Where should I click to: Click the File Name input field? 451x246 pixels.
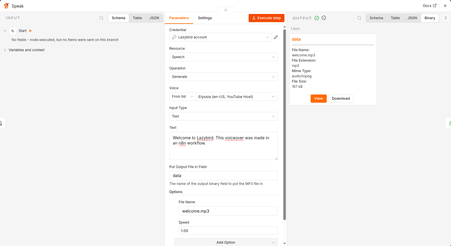pyautogui.click(x=228, y=211)
